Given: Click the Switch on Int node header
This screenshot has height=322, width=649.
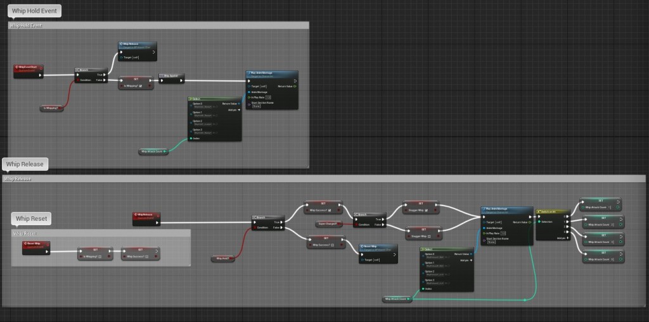Looking at the screenshot, I should pyautogui.click(x=553, y=211).
